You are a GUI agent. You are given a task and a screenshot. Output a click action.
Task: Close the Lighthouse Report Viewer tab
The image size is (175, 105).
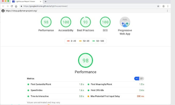pos(40,2)
